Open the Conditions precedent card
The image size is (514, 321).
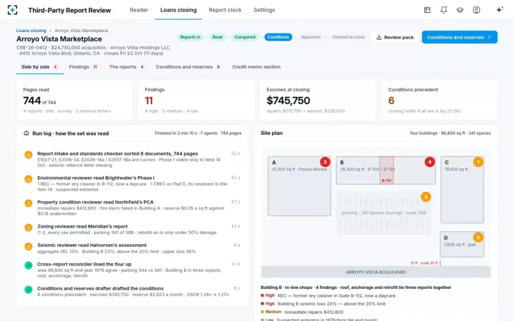pyautogui.click(x=439, y=100)
